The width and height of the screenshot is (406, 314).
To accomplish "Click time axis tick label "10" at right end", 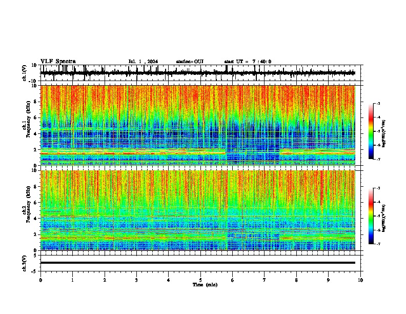I will point(360,280).
